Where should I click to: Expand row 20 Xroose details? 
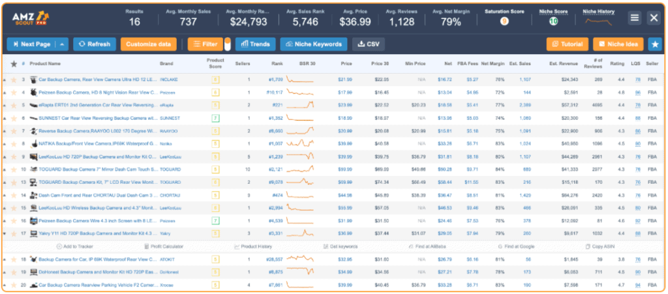click(5, 285)
